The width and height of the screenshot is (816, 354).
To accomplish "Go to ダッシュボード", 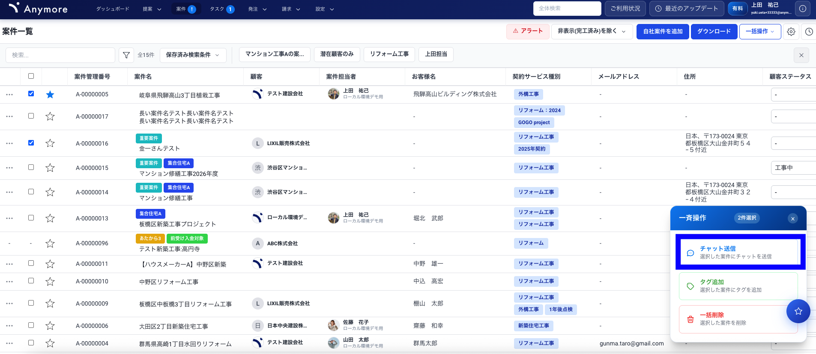I will tap(113, 9).
